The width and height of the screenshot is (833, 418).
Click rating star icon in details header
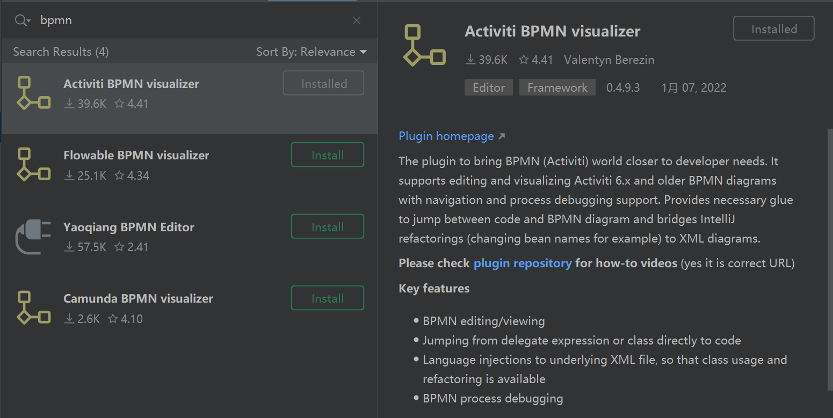coord(524,60)
